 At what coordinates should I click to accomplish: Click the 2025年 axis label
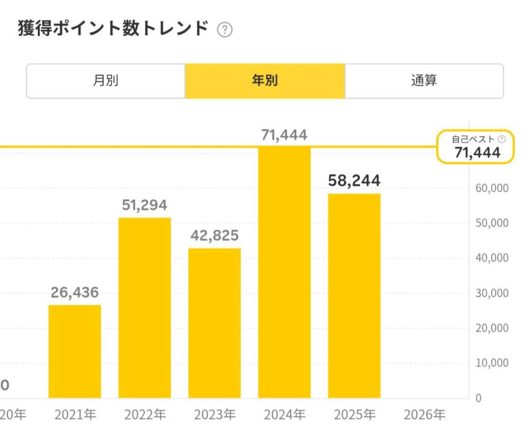pos(355,415)
